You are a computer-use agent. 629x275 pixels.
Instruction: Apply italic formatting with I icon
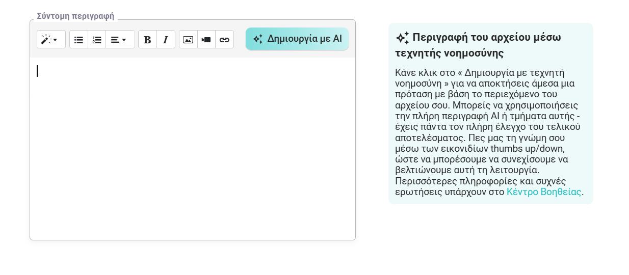pyautogui.click(x=166, y=40)
